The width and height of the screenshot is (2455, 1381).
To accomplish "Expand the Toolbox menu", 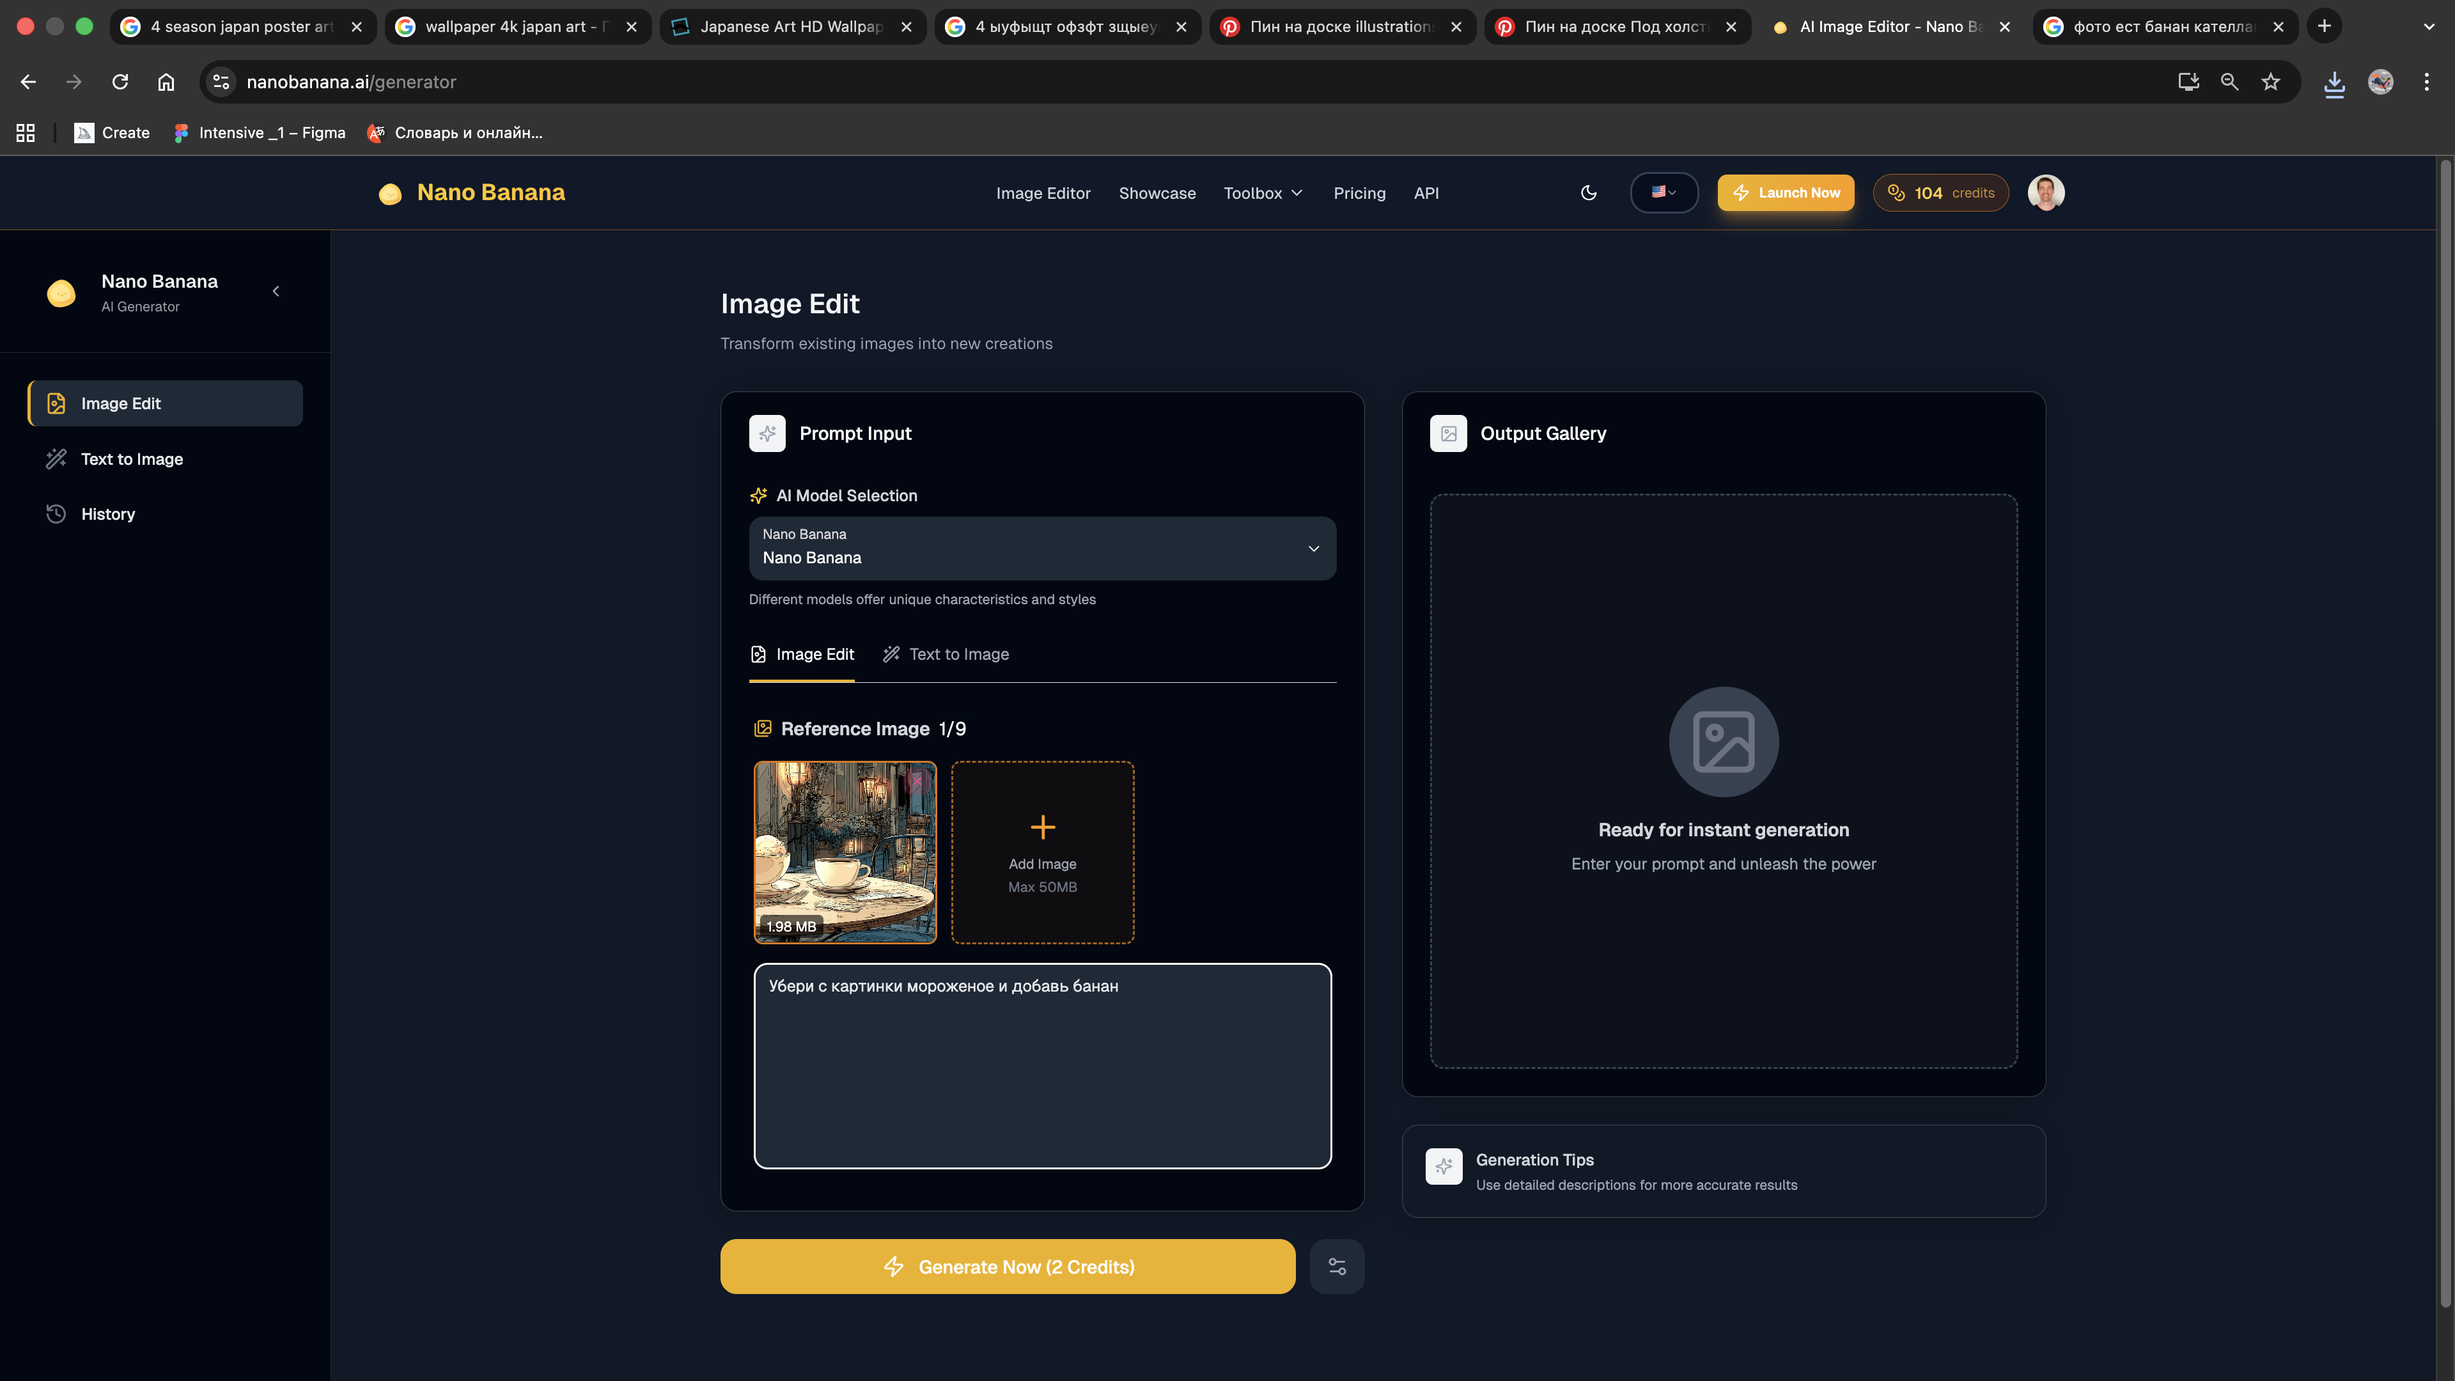I will click(1262, 194).
